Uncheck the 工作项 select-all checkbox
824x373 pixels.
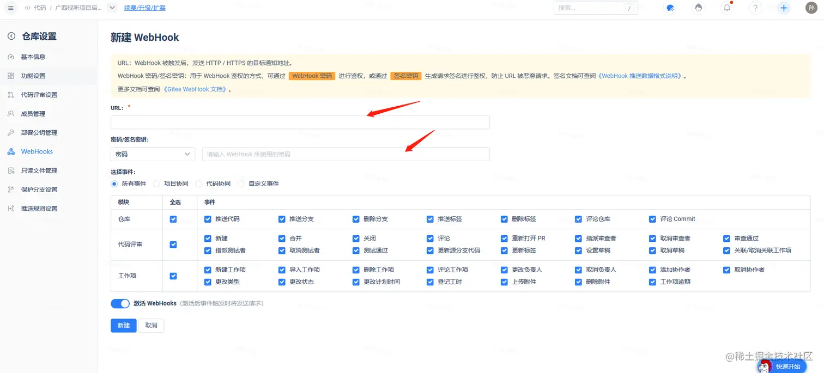click(x=173, y=276)
